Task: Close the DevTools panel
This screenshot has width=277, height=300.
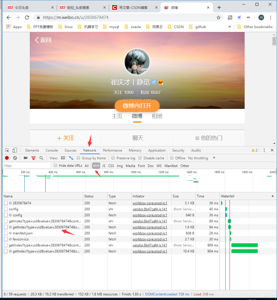Action: (272, 150)
